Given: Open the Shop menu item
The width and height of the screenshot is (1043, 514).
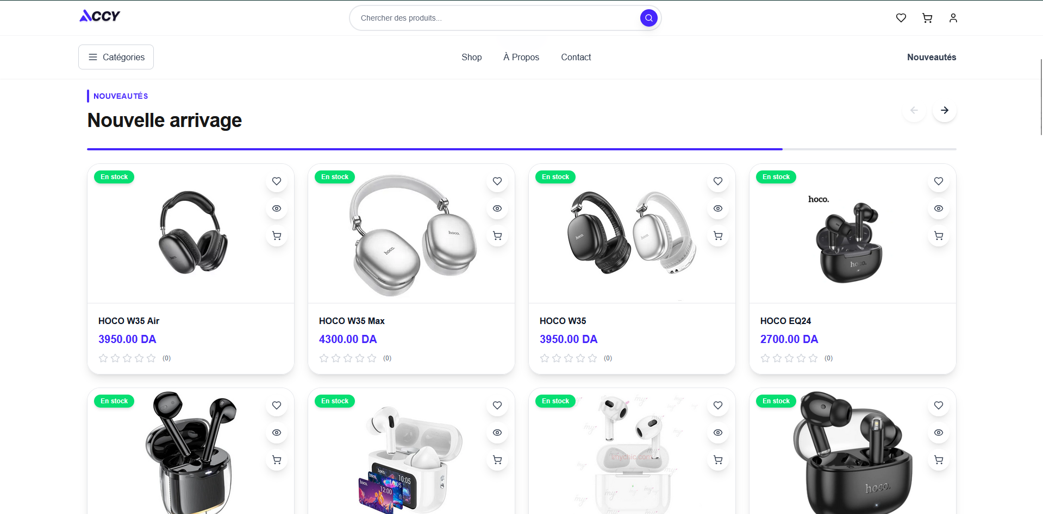Looking at the screenshot, I should (x=471, y=57).
